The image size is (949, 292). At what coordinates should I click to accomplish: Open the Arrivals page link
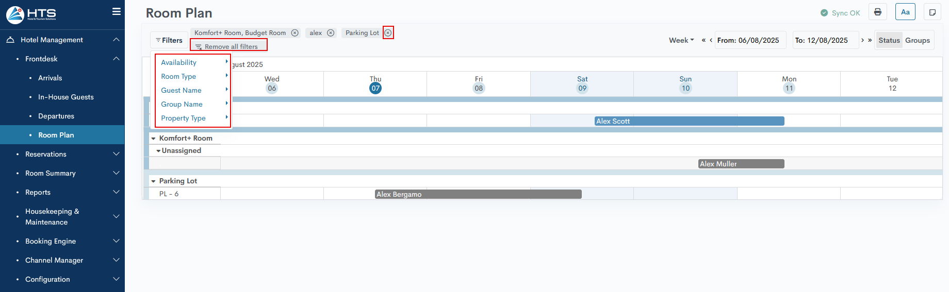click(x=50, y=78)
